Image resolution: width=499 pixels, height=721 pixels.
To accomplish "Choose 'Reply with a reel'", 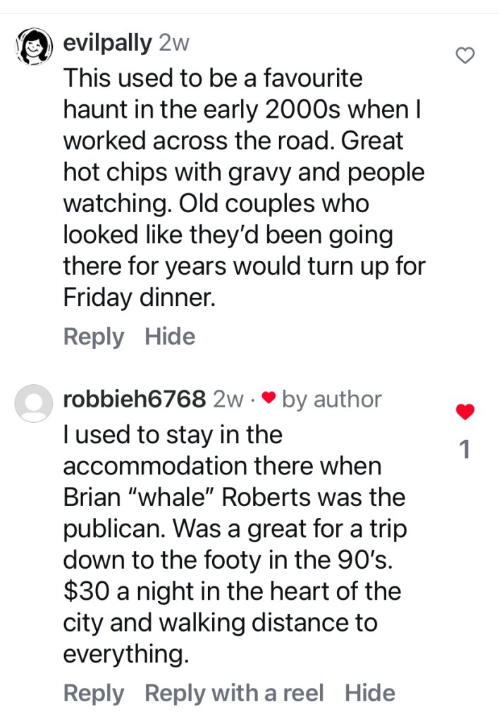I will 234,693.
